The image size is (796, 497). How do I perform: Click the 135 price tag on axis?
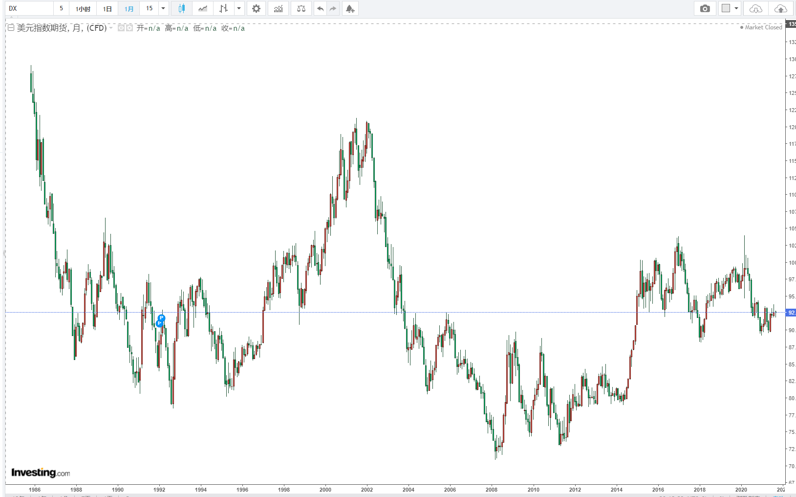click(x=791, y=24)
